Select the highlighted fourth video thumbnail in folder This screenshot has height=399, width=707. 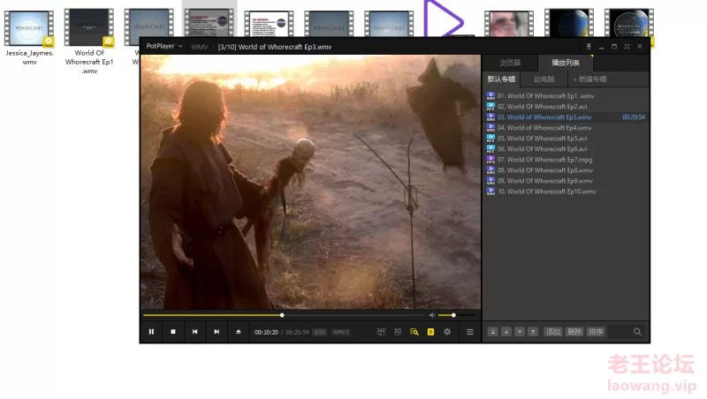click(209, 23)
